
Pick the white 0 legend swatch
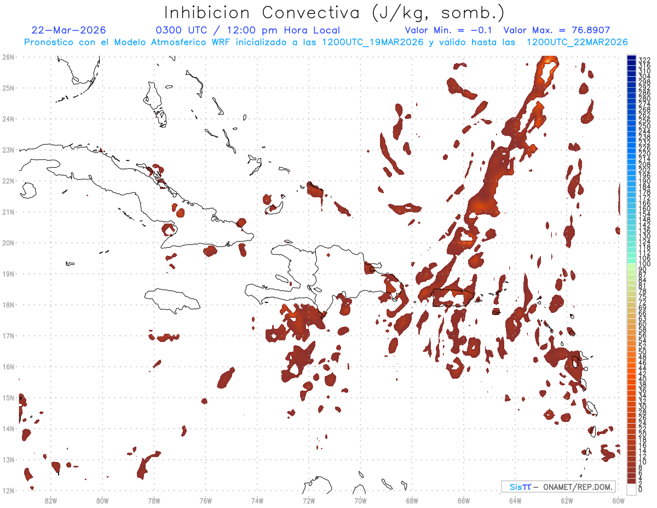tap(631, 488)
